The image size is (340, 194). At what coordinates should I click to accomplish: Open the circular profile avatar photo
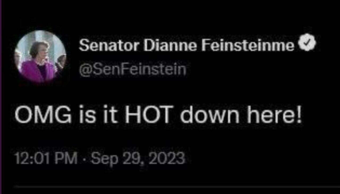point(40,56)
